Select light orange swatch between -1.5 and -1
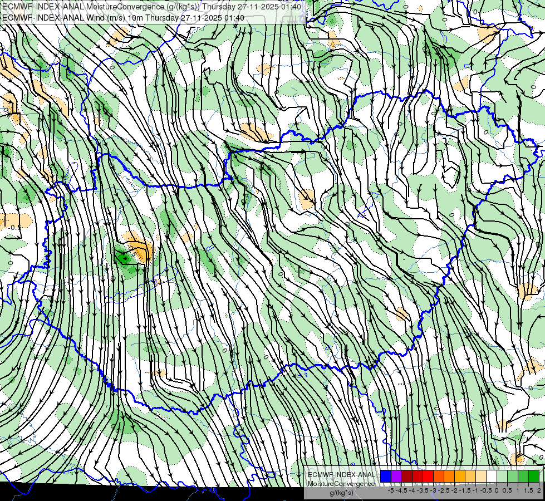Viewport: 545px width, 501px height. (x=470, y=476)
